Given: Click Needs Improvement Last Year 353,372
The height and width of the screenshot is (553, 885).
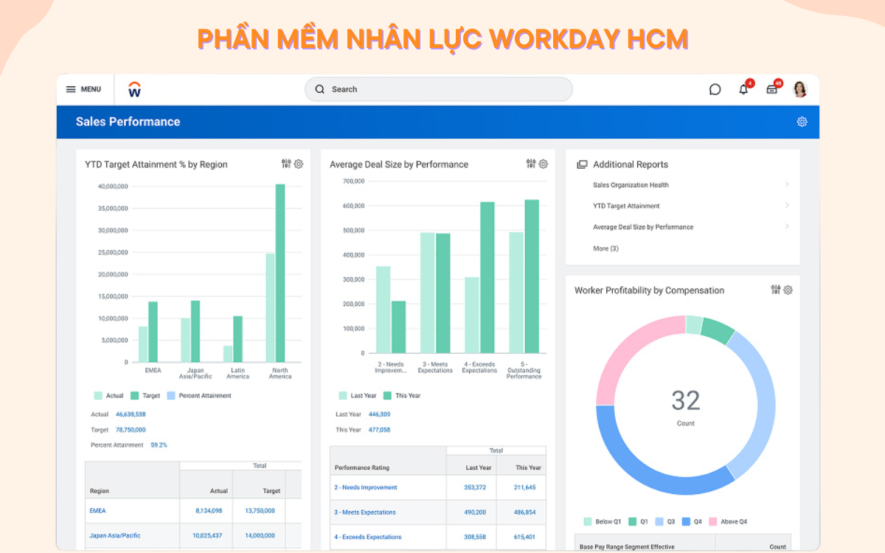Looking at the screenshot, I should coord(475,487).
